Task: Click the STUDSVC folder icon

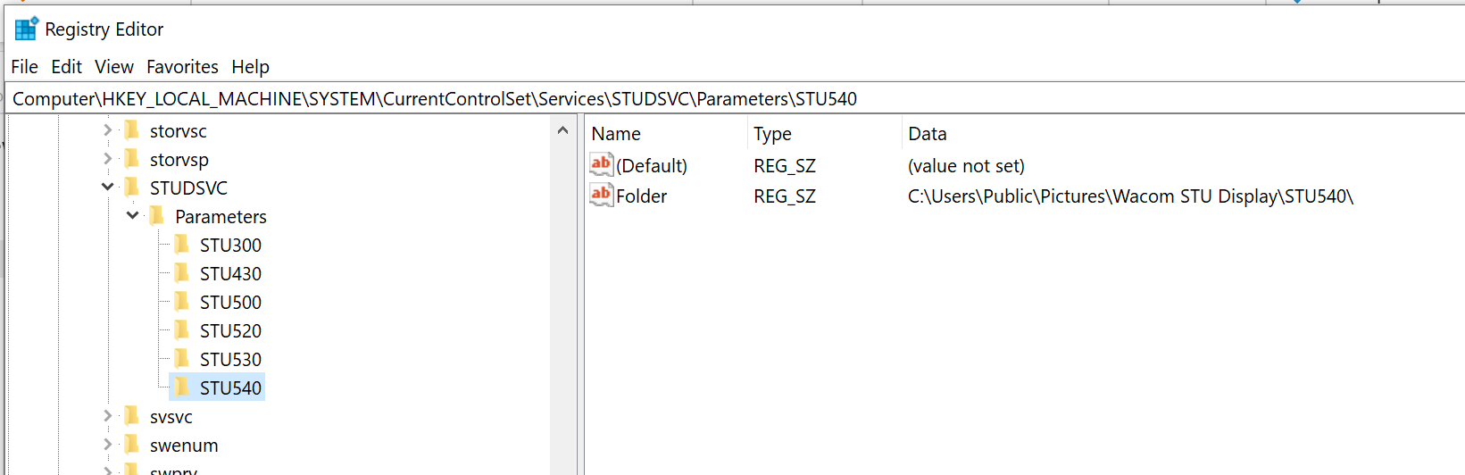Action: (x=132, y=187)
